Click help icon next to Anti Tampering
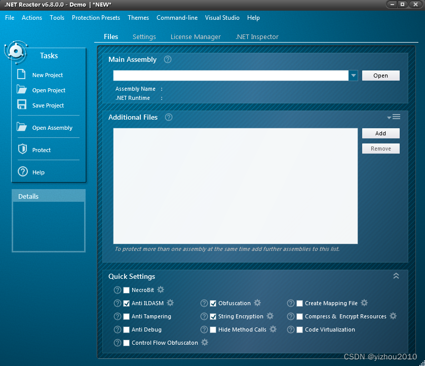Viewport: 425px width, 366px height. 118,316
